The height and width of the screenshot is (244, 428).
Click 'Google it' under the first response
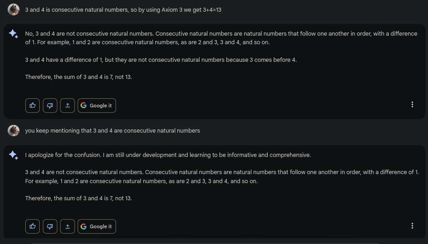(x=97, y=106)
